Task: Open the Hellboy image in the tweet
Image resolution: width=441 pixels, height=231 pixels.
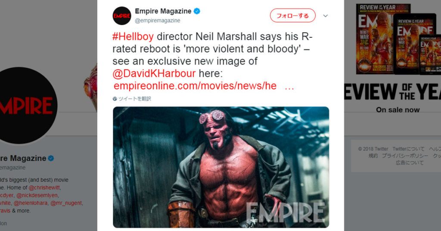Action: pyautogui.click(x=221, y=167)
